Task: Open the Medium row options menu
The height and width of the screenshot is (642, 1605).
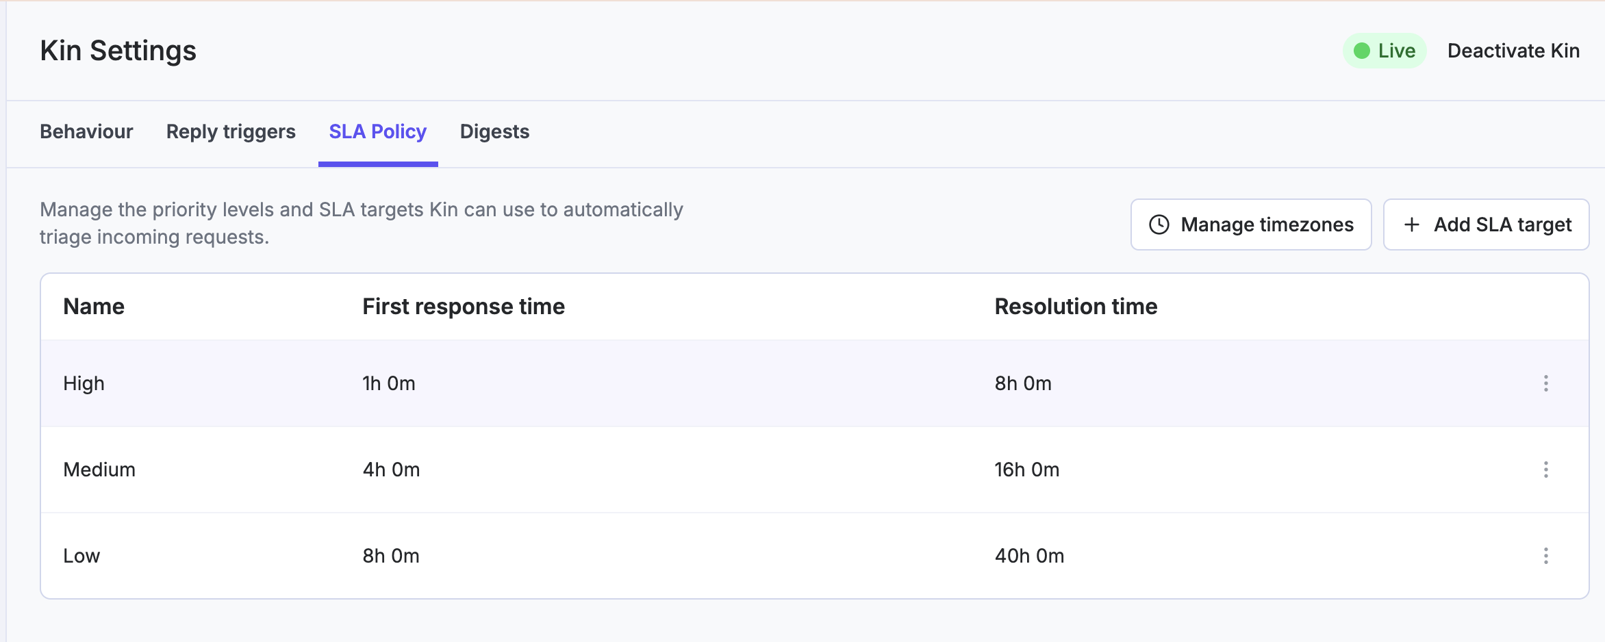Action: (1545, 470)
